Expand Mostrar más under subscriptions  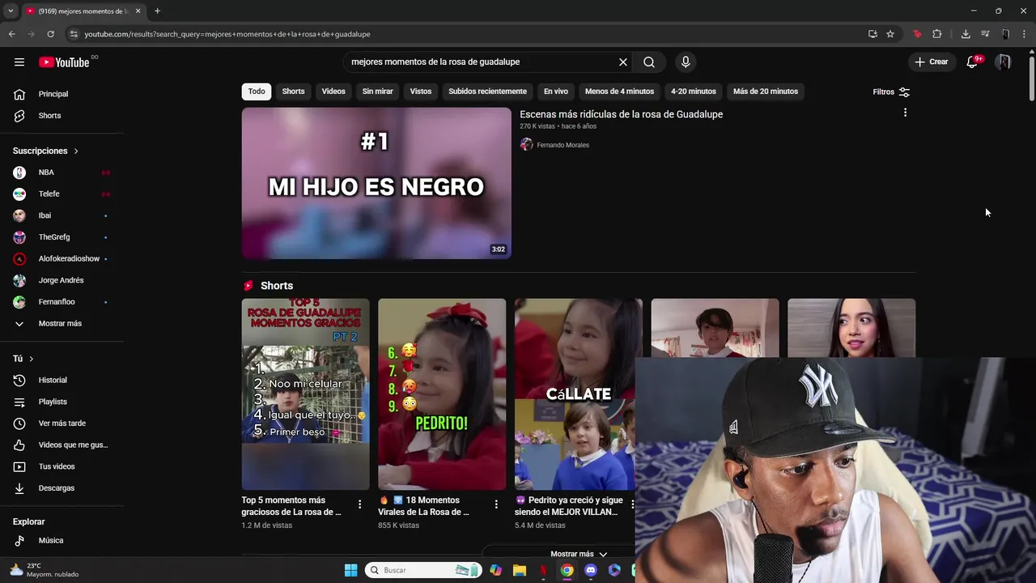point(62,323)
